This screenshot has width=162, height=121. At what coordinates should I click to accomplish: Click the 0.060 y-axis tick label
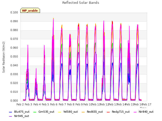[14, 48]
